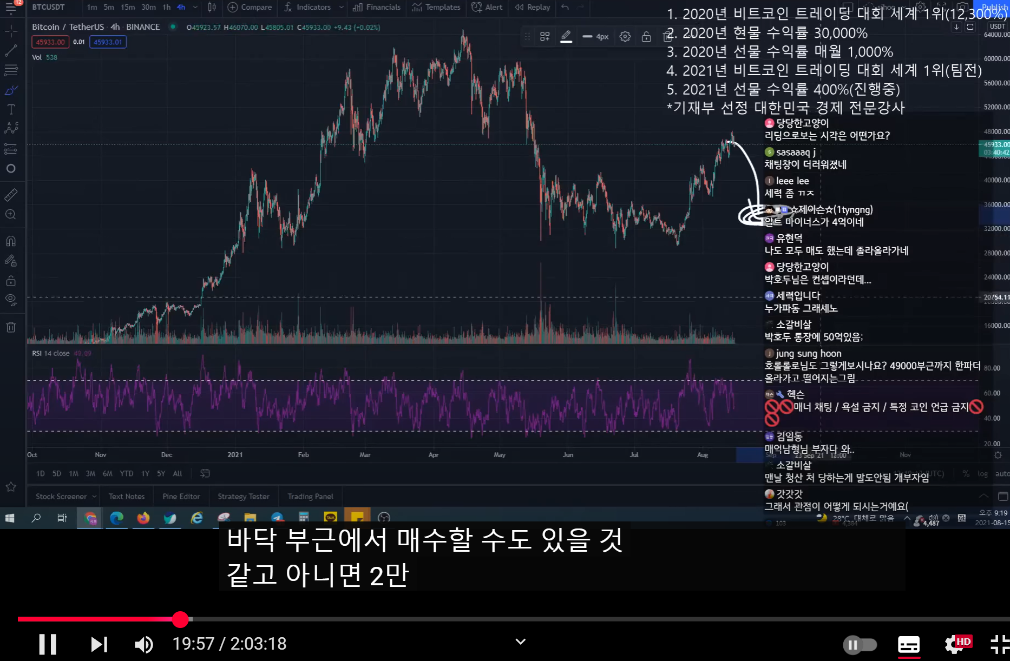Open KakaoTalk from the taskbar
The height and width of the screenshot is (661, 1010).
point(330,518)
